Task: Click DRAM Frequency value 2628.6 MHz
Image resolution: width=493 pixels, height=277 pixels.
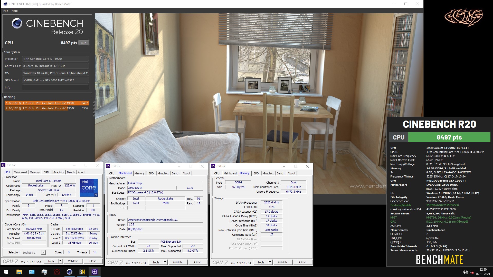Action: [271, 202]
